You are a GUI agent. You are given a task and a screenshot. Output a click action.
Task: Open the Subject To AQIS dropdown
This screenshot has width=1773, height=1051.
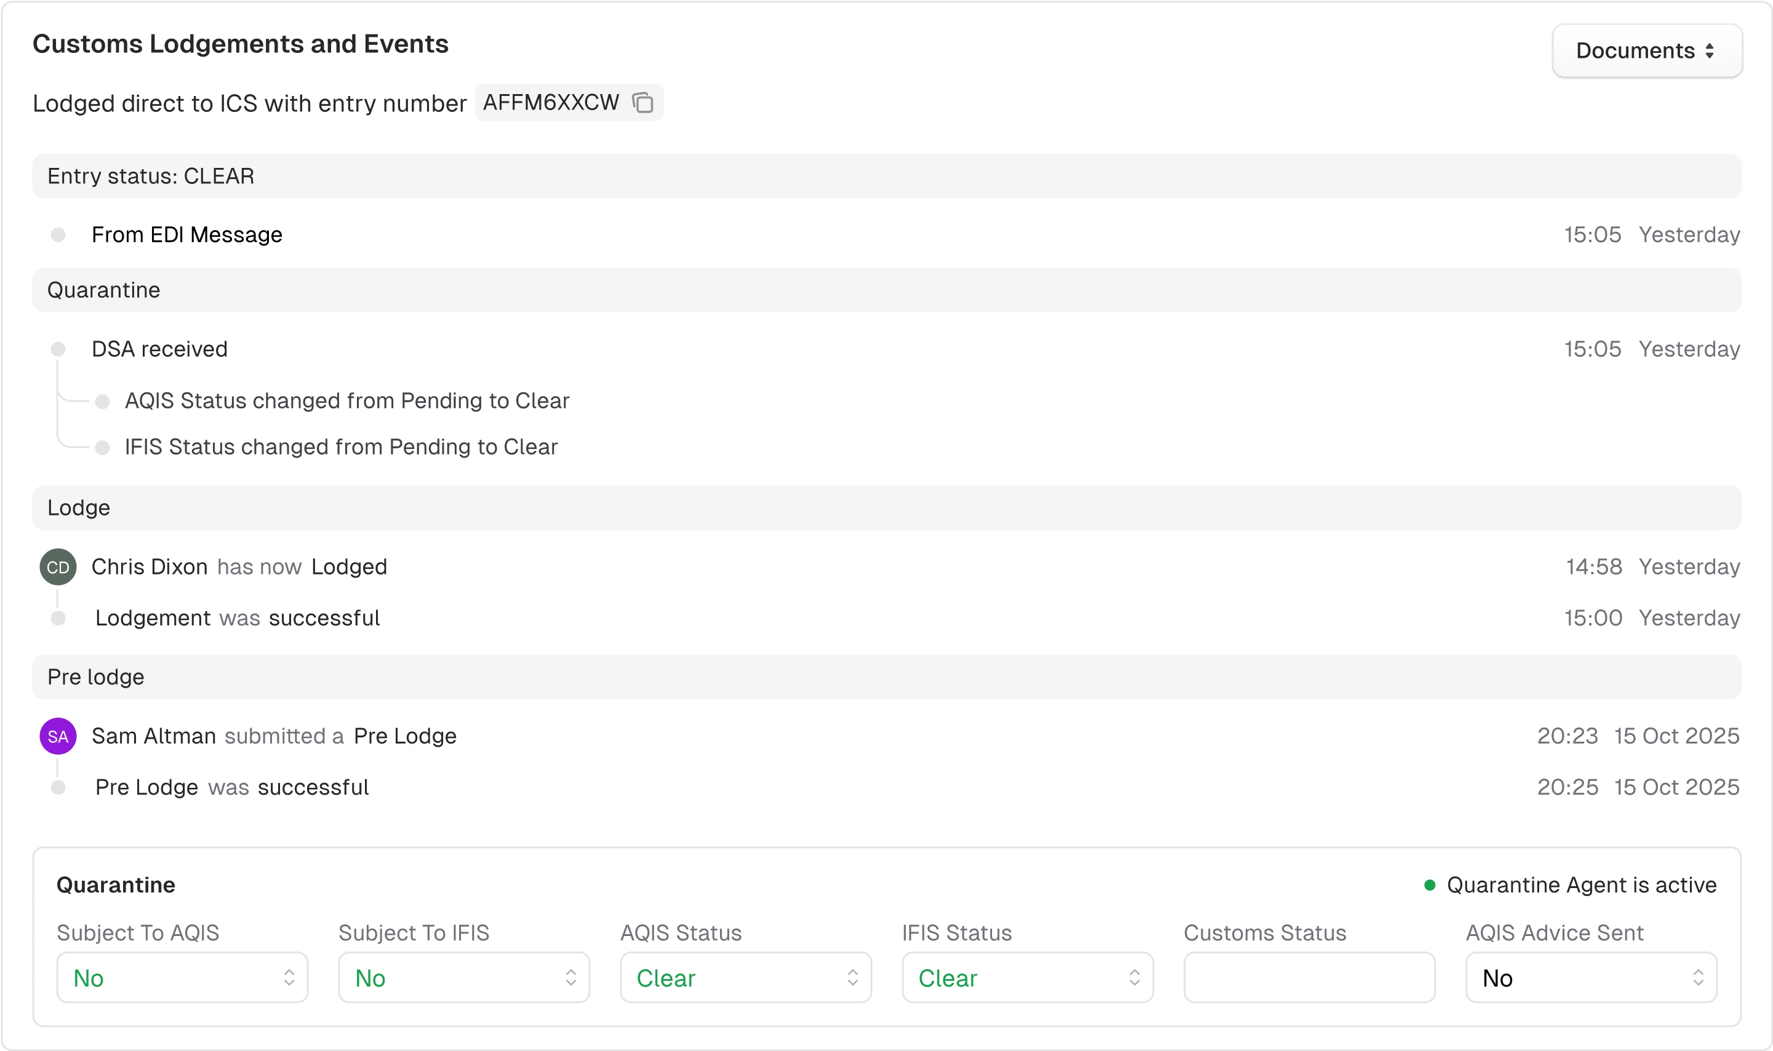pos(182,977)
